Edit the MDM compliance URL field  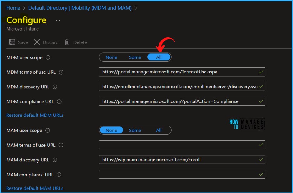(182, 101)
